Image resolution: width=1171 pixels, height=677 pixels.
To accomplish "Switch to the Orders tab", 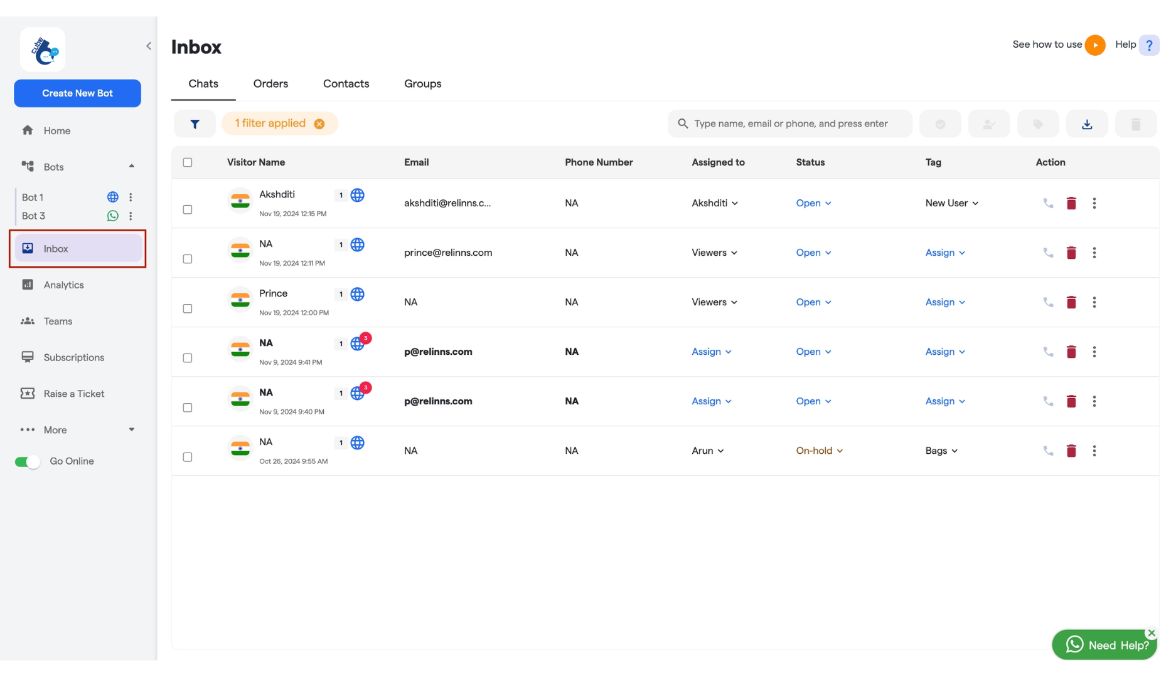I will (270, 83).
